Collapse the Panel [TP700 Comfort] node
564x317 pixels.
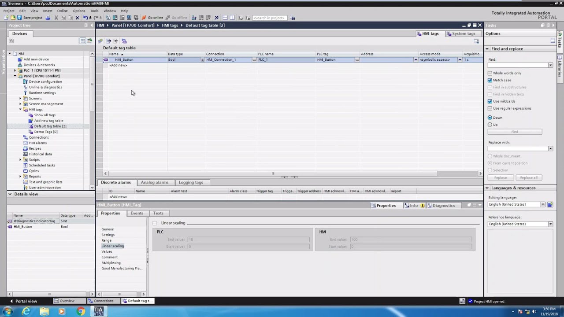click(x=15, y=76)
